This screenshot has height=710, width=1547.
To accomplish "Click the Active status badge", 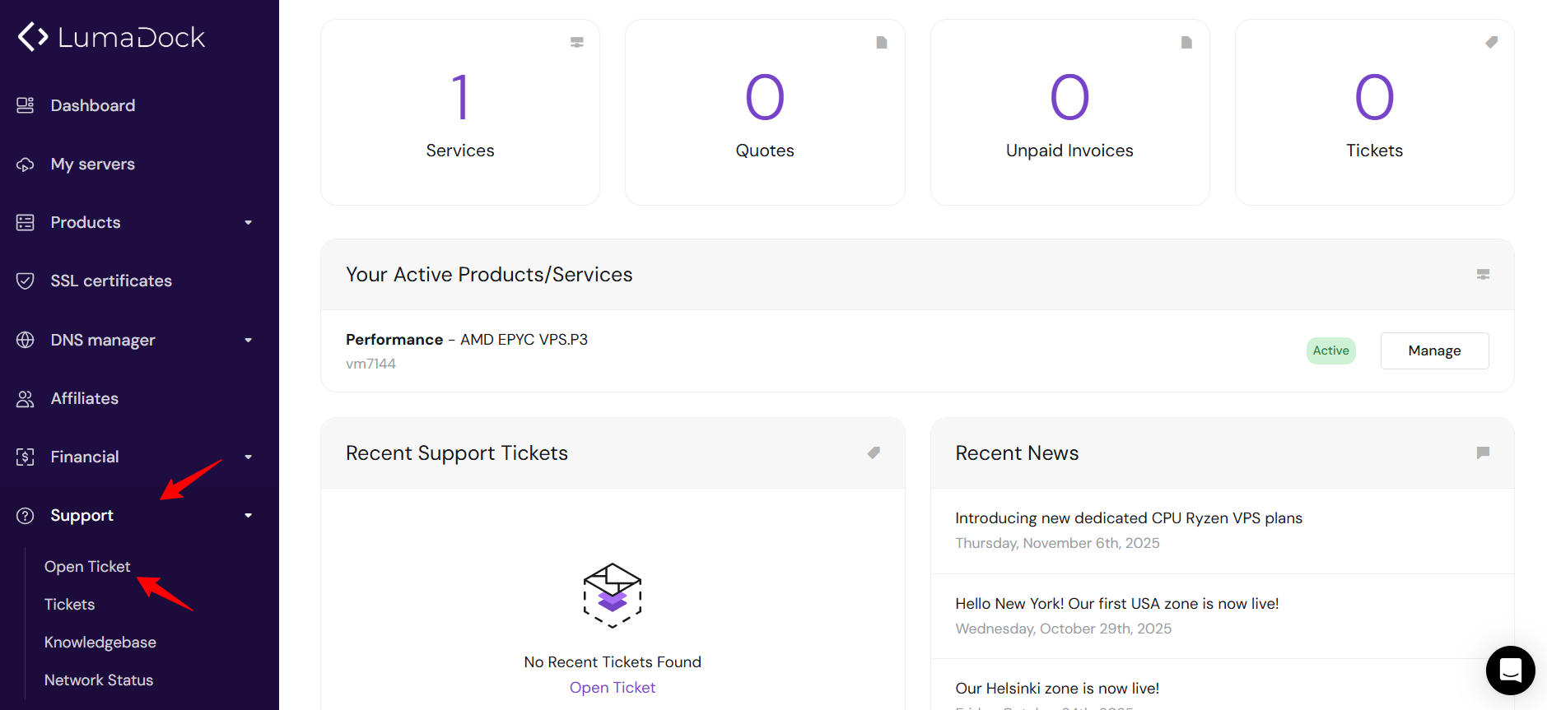I will [1330, 350].
